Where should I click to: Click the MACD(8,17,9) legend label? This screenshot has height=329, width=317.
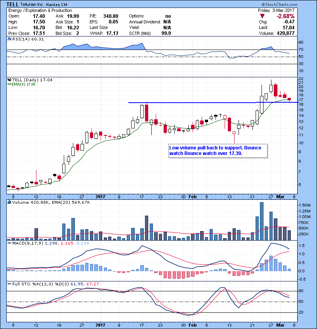[x=28, y=243]
